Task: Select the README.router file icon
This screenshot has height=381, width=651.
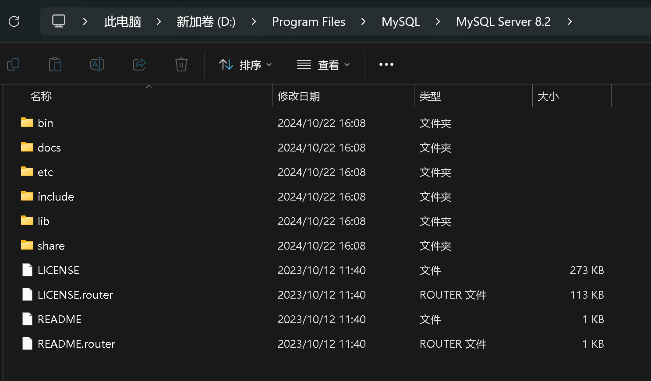Action: click(x=27, y=344)
